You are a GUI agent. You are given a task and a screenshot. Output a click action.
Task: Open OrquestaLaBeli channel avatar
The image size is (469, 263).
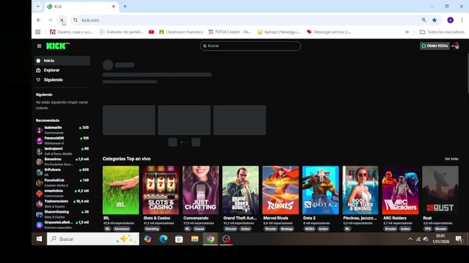click(39, 225)
